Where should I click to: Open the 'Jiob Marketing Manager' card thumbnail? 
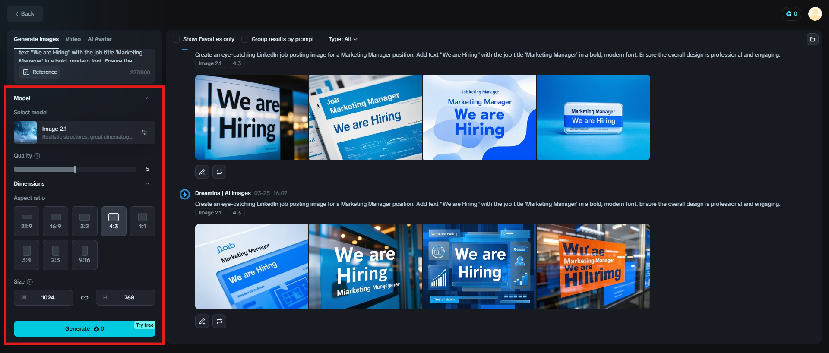pyautogui.click(x=252, y=267)
